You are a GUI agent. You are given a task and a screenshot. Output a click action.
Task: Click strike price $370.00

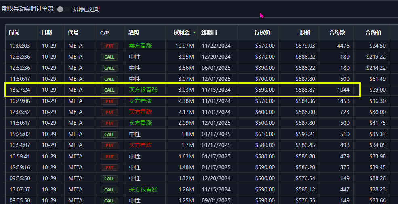point(265,57)
